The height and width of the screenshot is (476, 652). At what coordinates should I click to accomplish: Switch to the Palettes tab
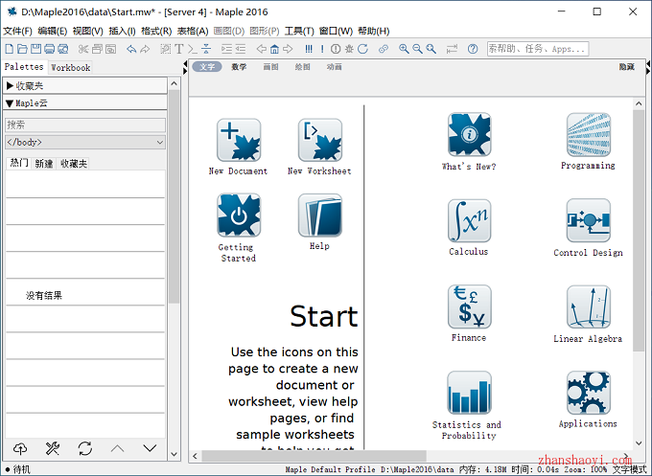point(24,67)
